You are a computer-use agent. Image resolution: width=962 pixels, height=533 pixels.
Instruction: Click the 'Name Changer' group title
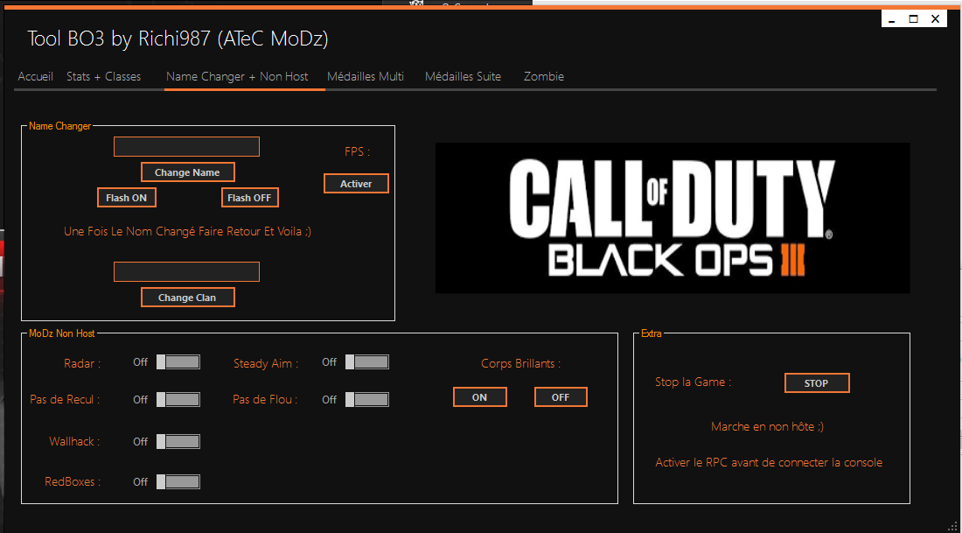(60, 126)
